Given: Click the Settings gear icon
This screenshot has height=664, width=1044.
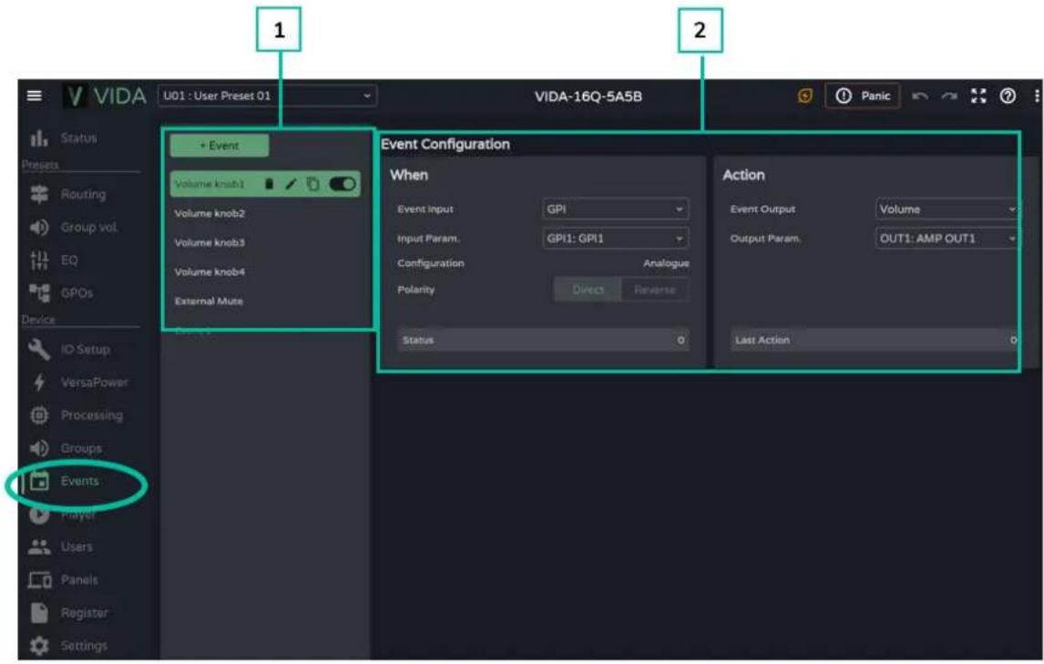Looking at the screenshot, I should pos(39,646).
